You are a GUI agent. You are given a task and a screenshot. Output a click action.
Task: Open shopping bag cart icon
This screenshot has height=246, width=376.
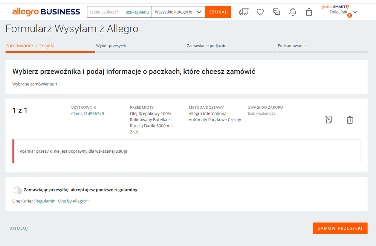pyautogui.click(x=309, y=12)
